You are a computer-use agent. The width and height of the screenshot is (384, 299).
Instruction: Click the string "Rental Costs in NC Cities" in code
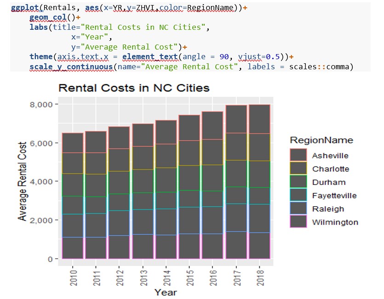pos(143,27)
